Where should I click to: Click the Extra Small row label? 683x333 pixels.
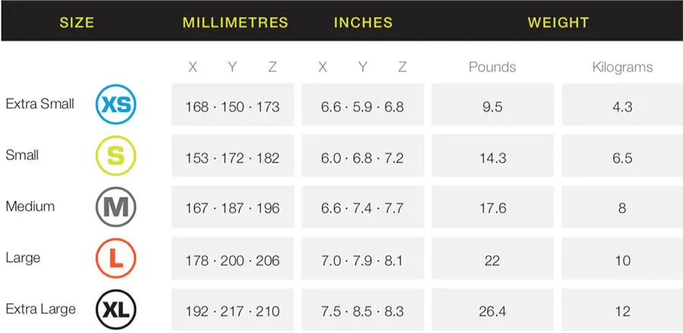40,103
